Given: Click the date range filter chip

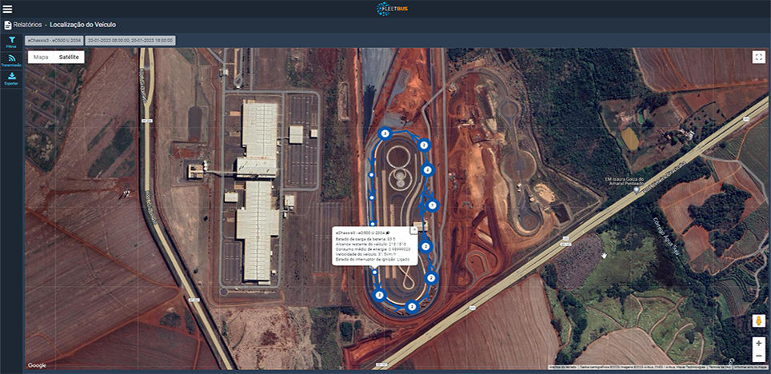Looking at the screenshot, I should 131,40.
